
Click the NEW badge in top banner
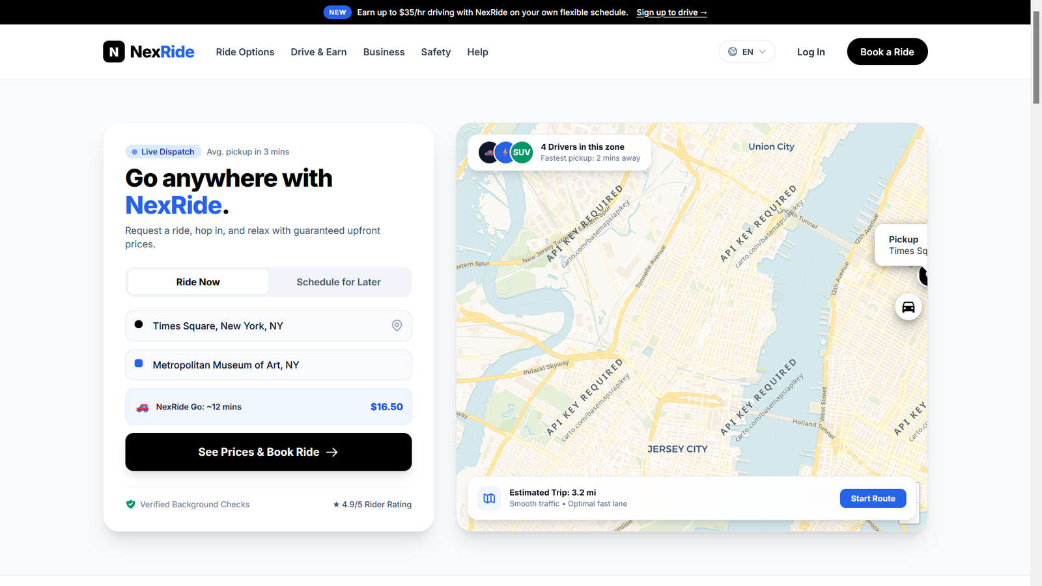(x=337, y=12)
